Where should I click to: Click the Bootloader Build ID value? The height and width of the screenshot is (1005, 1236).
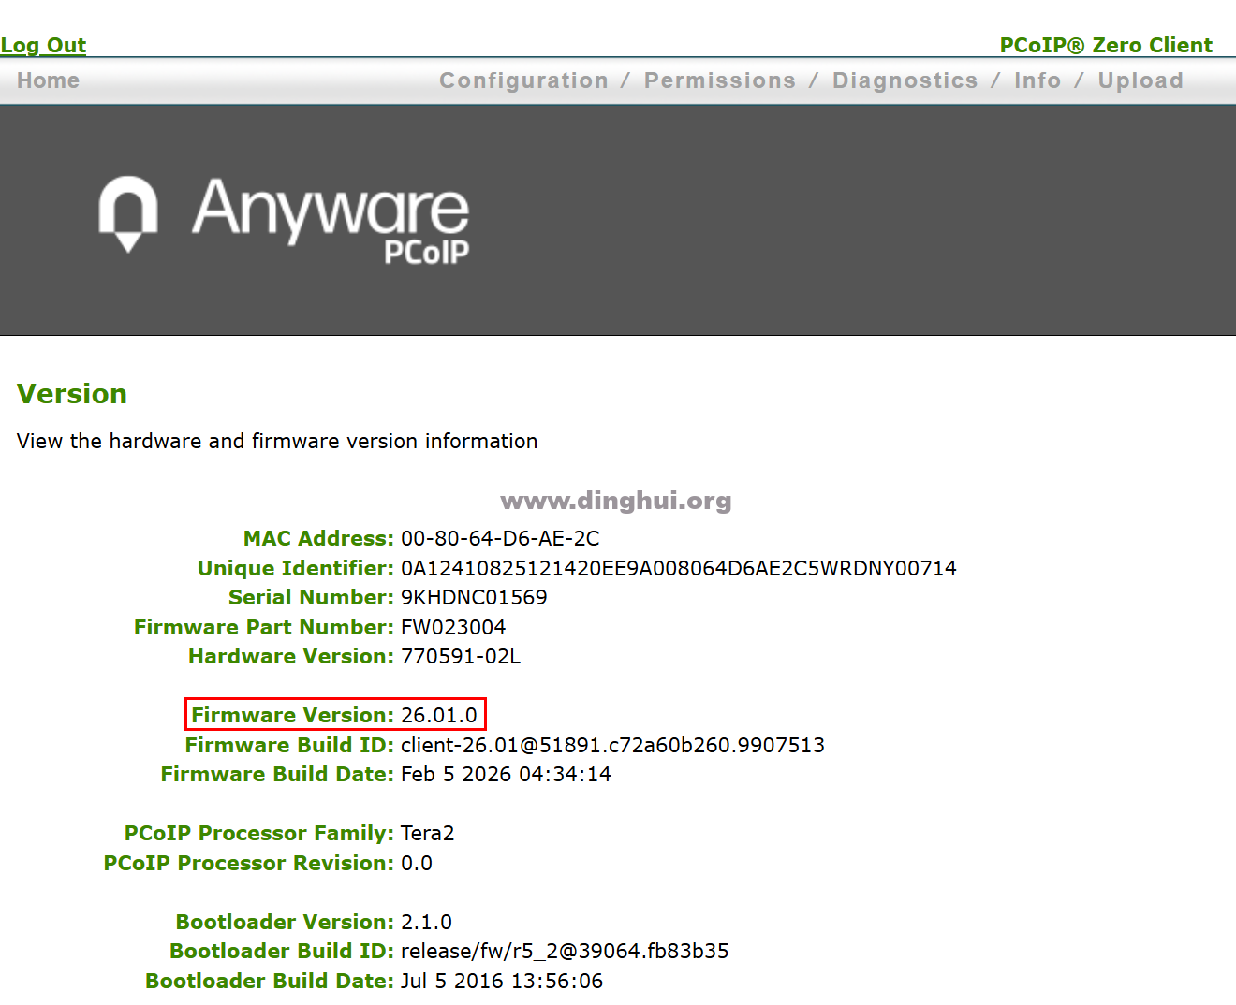click(565, 951)
